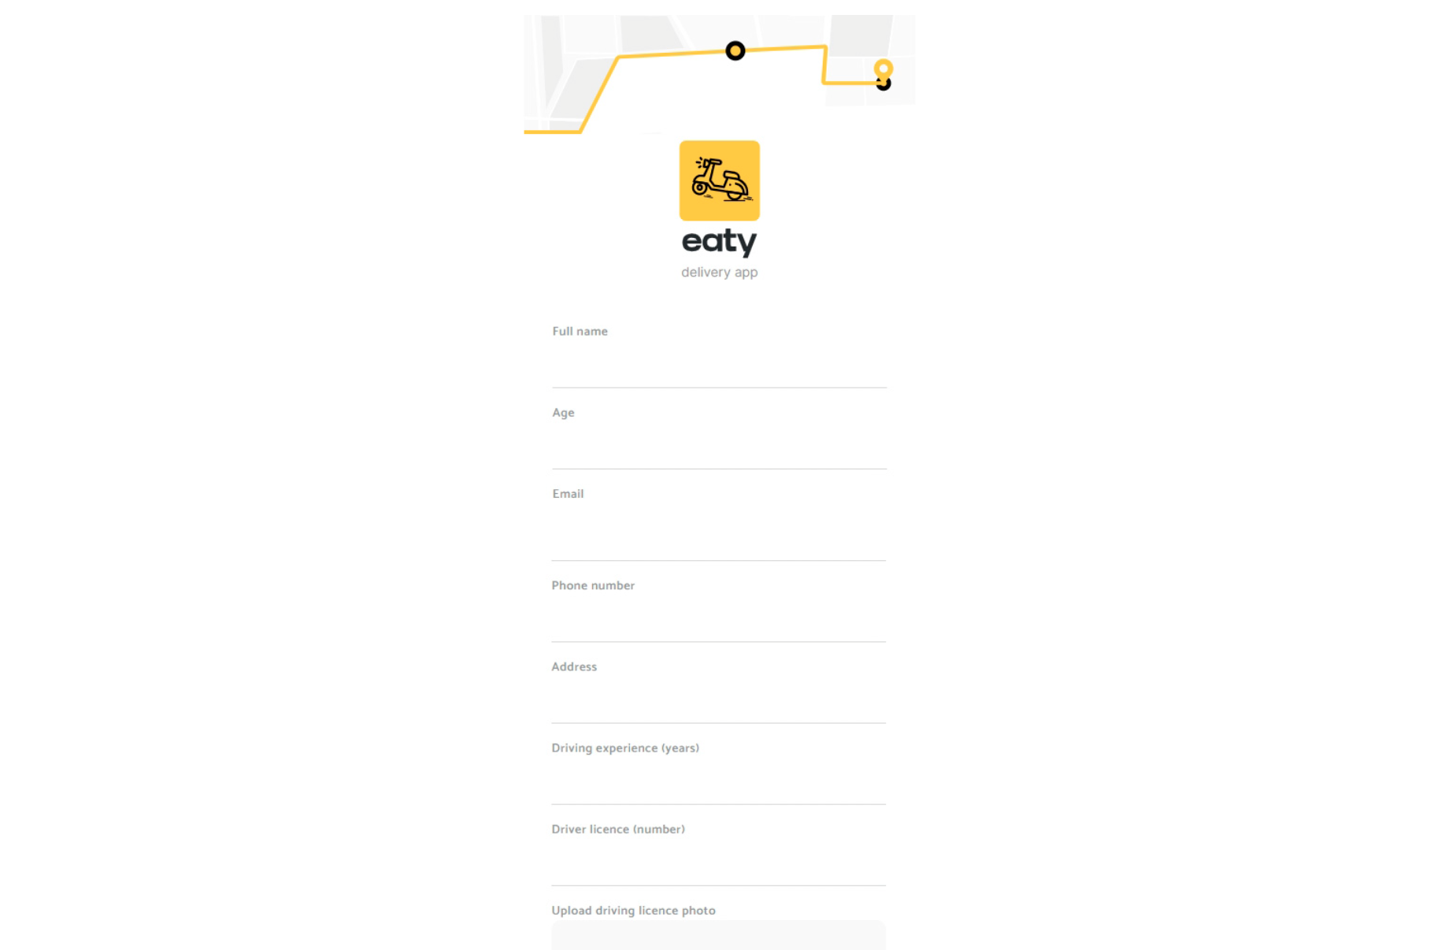Focus the Address input field
This screenshot has width=1441, height=950.
(719, 702)
